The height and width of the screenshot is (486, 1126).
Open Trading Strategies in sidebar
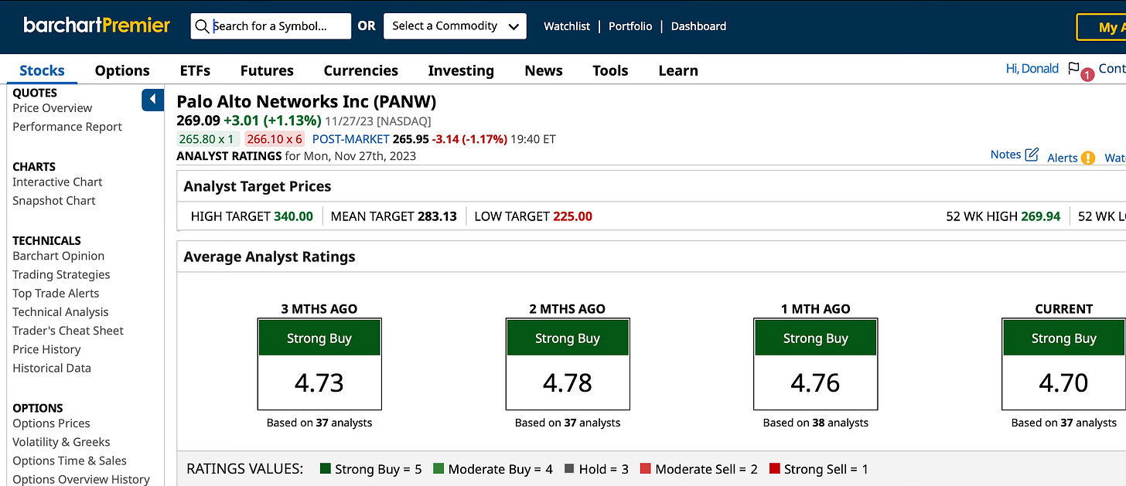(61, 274)
